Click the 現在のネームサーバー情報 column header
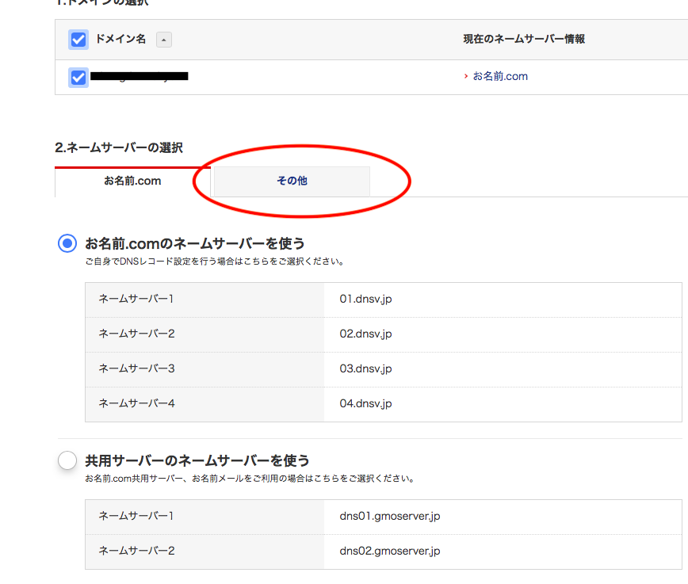 tap(524, 39)
